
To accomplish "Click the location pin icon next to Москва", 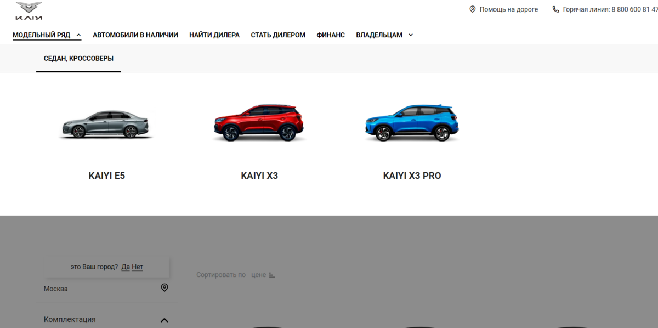I will pos(164,287).
